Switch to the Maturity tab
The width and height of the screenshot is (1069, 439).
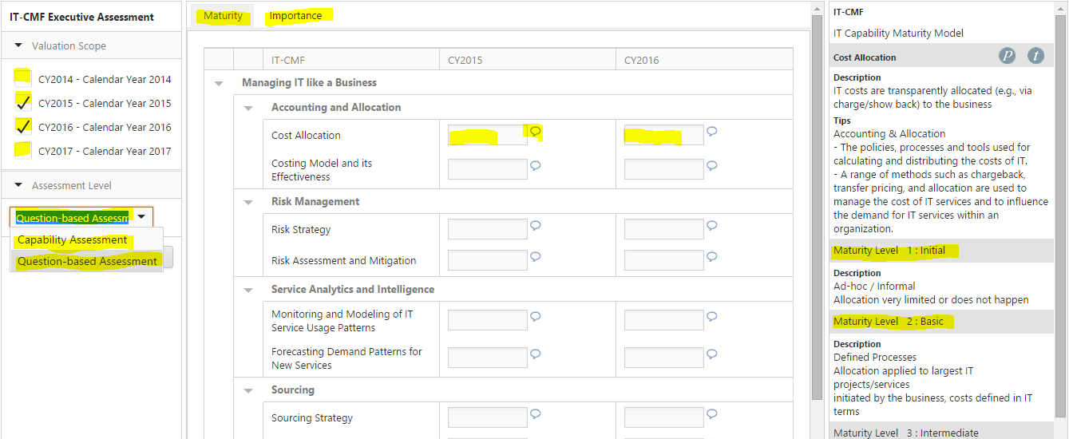[223, 16]
